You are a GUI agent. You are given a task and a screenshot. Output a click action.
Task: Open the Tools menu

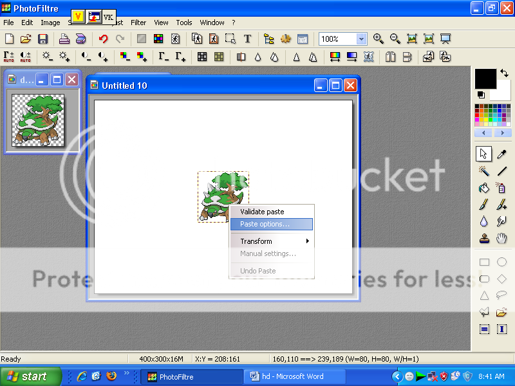[184, 23]
